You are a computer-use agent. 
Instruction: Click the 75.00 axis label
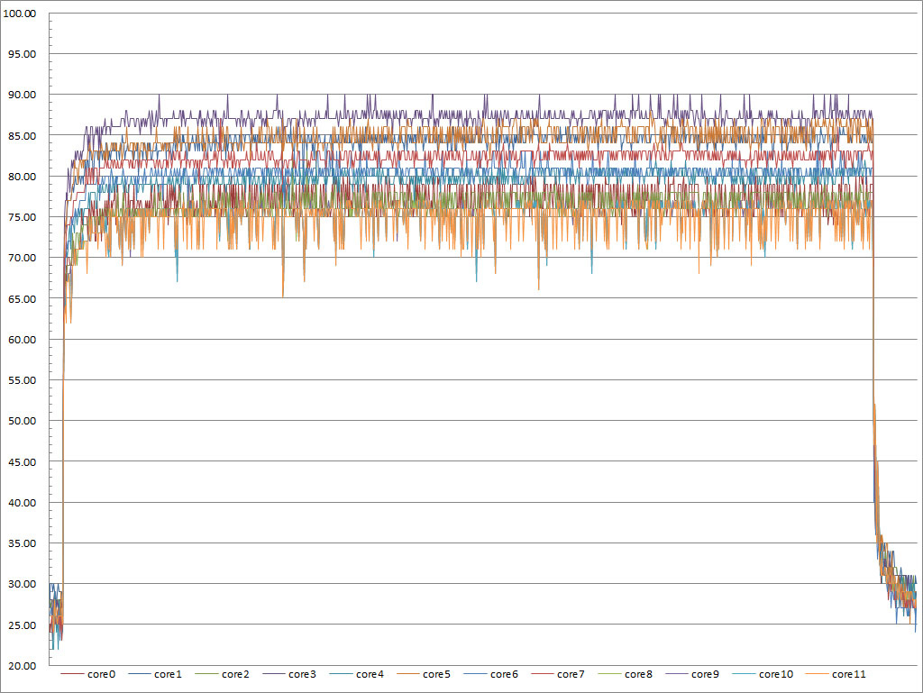(22, 217)
